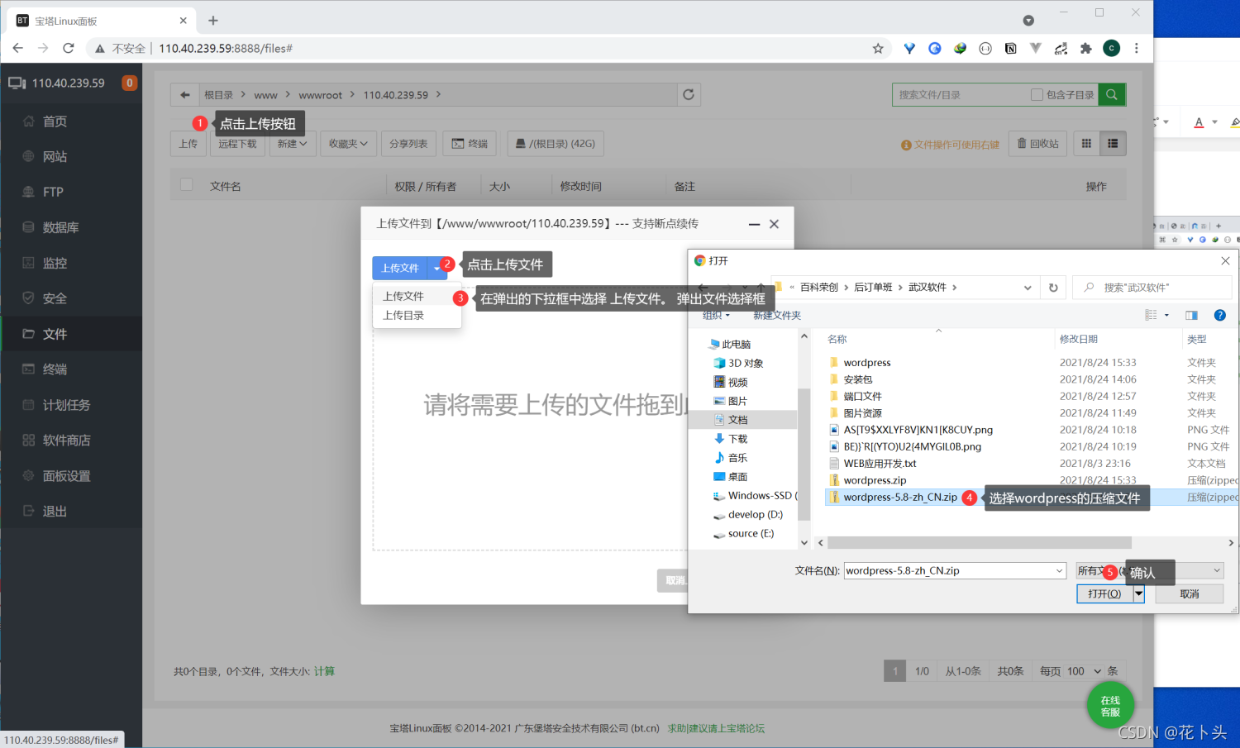Select source (E:) drive
This screenshot has height=748, width=1240.
pos(743,533)
